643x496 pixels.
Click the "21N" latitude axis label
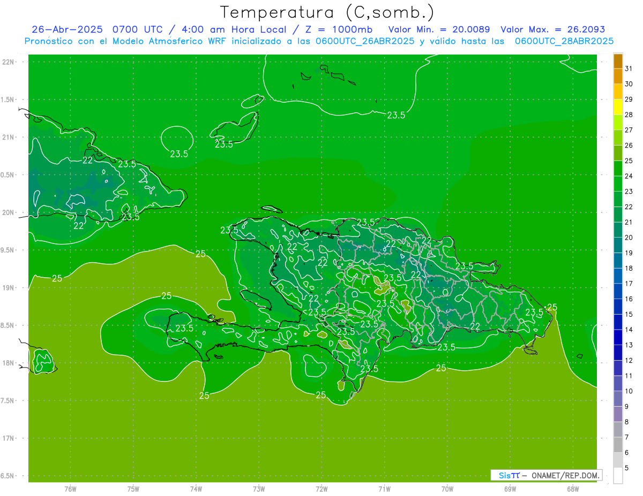click(x=8, y=138)
